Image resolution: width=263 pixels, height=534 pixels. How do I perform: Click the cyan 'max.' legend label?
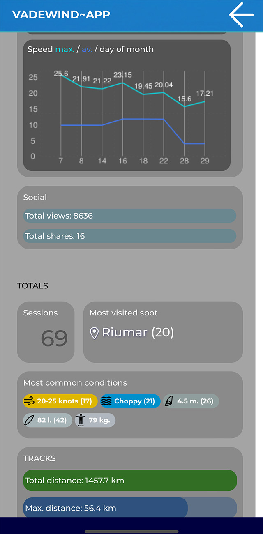[x=65, y=50]
